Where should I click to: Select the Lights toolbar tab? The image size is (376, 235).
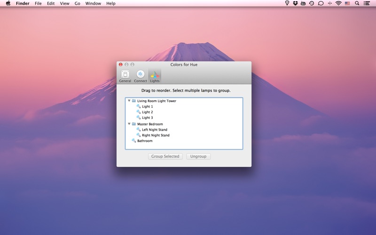click(x=155, y=76)
